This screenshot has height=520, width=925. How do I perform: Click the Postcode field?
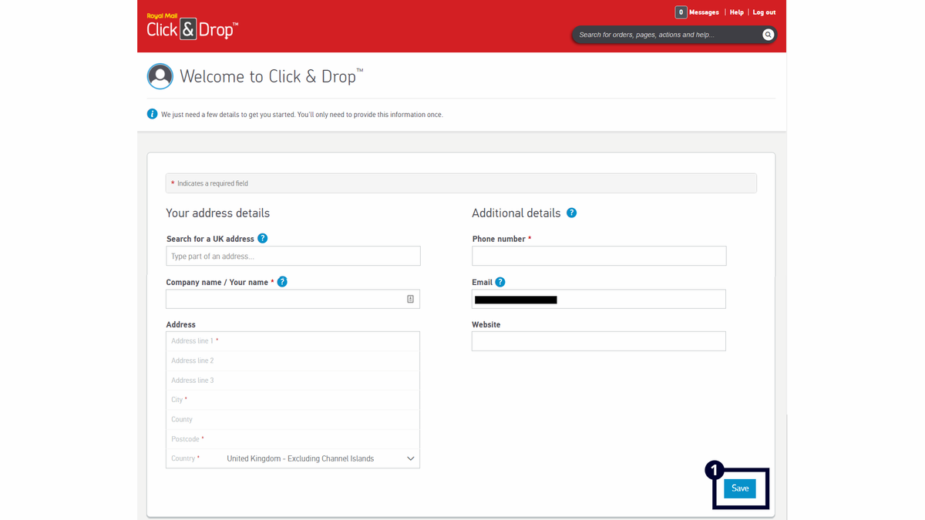(293, 439)
